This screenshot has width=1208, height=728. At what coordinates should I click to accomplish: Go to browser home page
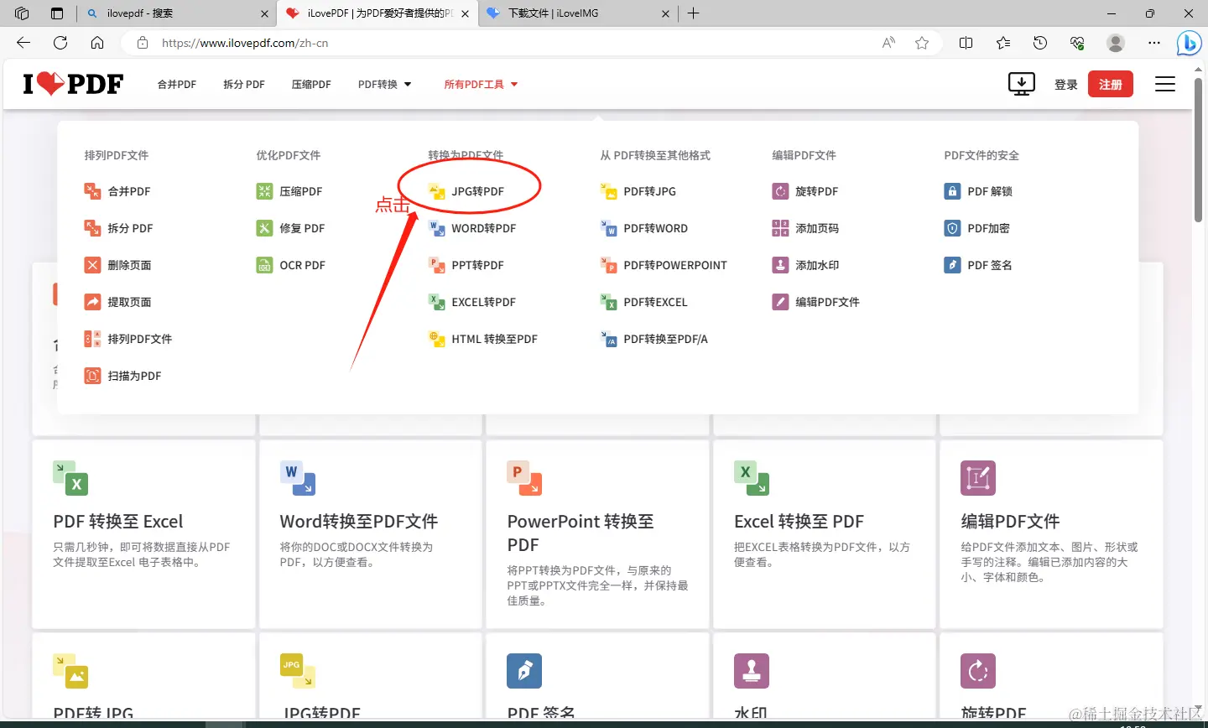(97, 43)
